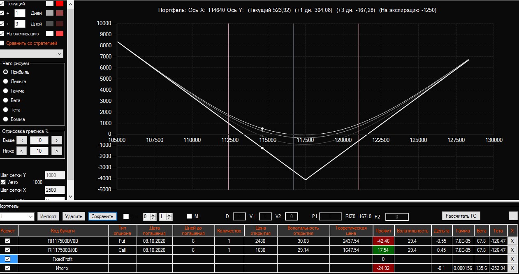This screenshot has height=274, width=519.
Task: Enable Сравнить со стратегией checkbox
Action: pos(2,43)
